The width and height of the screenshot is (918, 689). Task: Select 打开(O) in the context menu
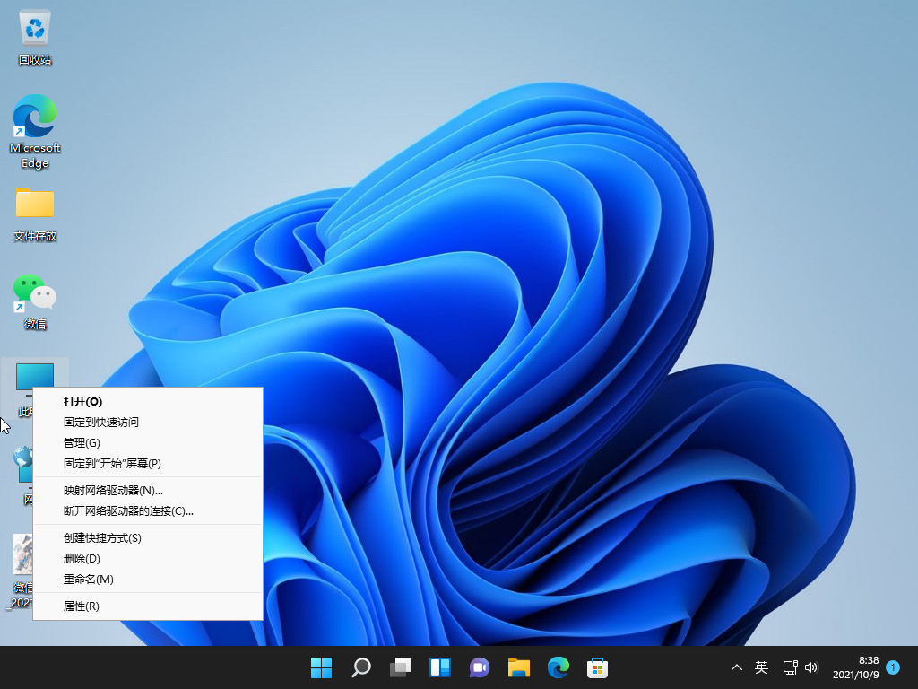pos(83,402)
